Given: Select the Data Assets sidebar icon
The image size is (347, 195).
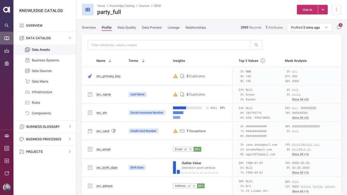Looking at the screenshot, I should tap(27, 49).
